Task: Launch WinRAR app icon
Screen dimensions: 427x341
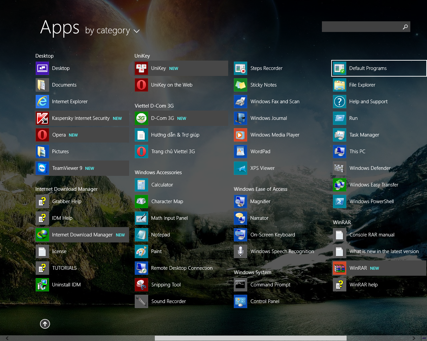Action: pyautogui.click(x=340, y=268)
